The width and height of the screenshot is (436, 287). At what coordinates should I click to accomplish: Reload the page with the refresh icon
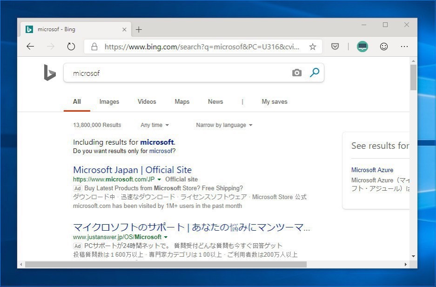point(71,47)
